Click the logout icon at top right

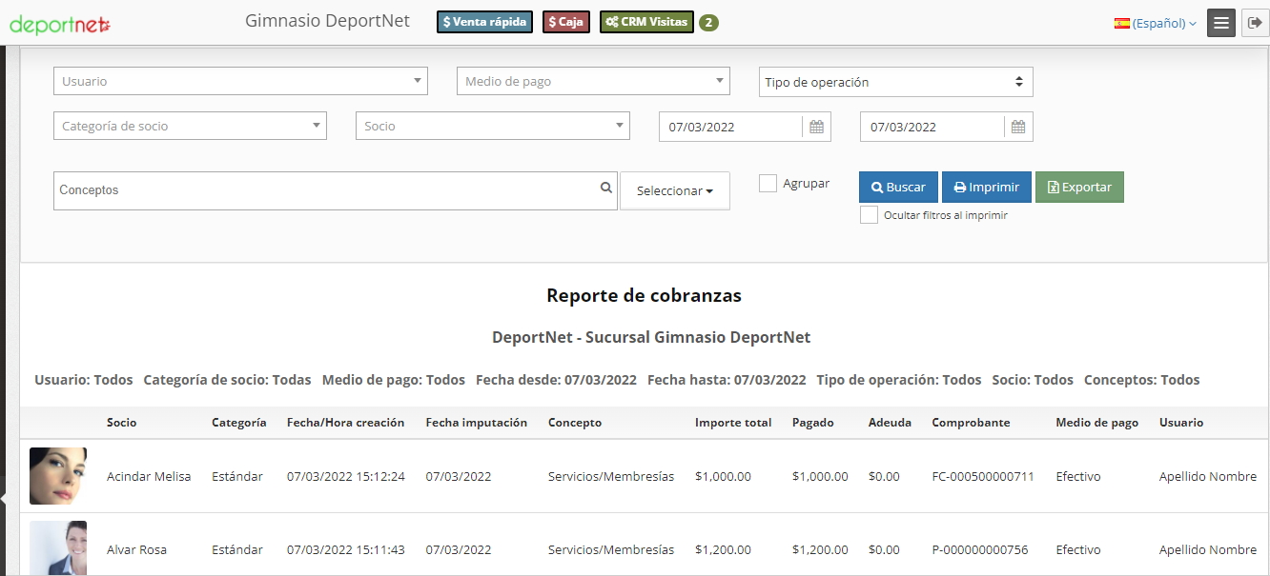pos(1254,23)
